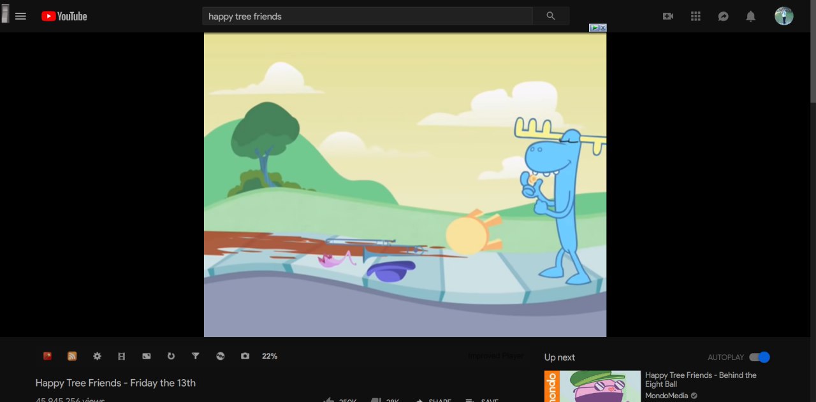Click the red magic wand icon

pos(47,356)
